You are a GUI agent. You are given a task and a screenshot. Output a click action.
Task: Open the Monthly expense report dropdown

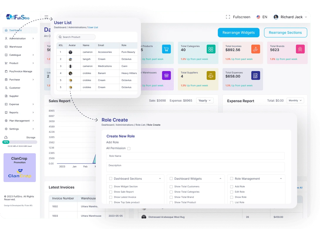pyautogui.click(x=295, y=100)
